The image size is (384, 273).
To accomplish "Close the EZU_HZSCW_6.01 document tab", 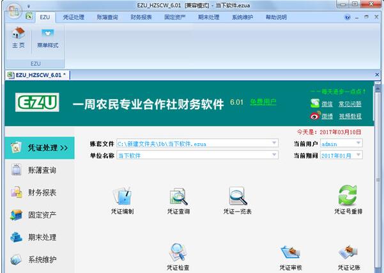I will click(x=377, y=75).
